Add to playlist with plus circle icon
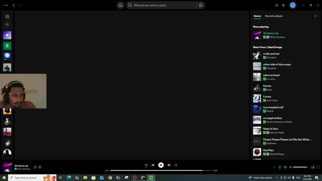322x181 pixels. click(40, 167)
